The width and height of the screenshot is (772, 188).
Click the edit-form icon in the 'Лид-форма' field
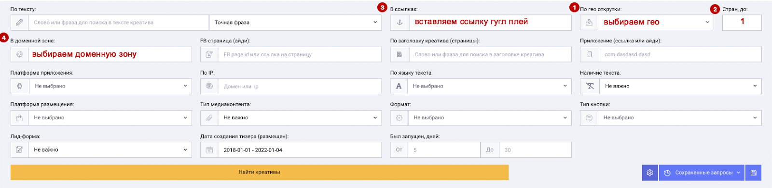tap(19, 150)
